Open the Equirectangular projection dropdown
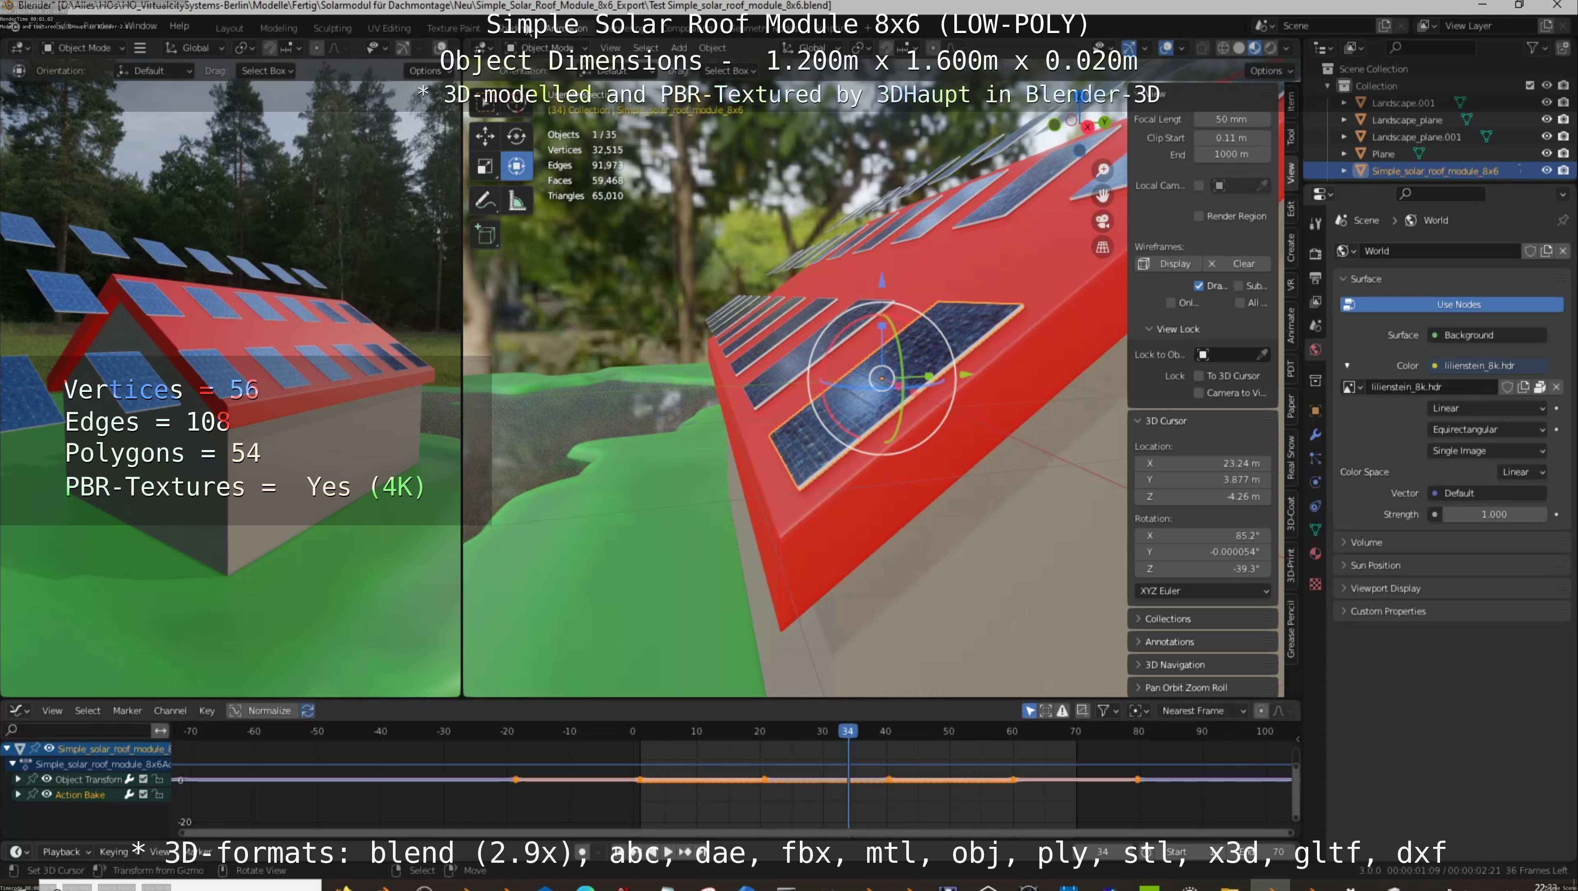The image size is (1578, 891). (1487, 429)
